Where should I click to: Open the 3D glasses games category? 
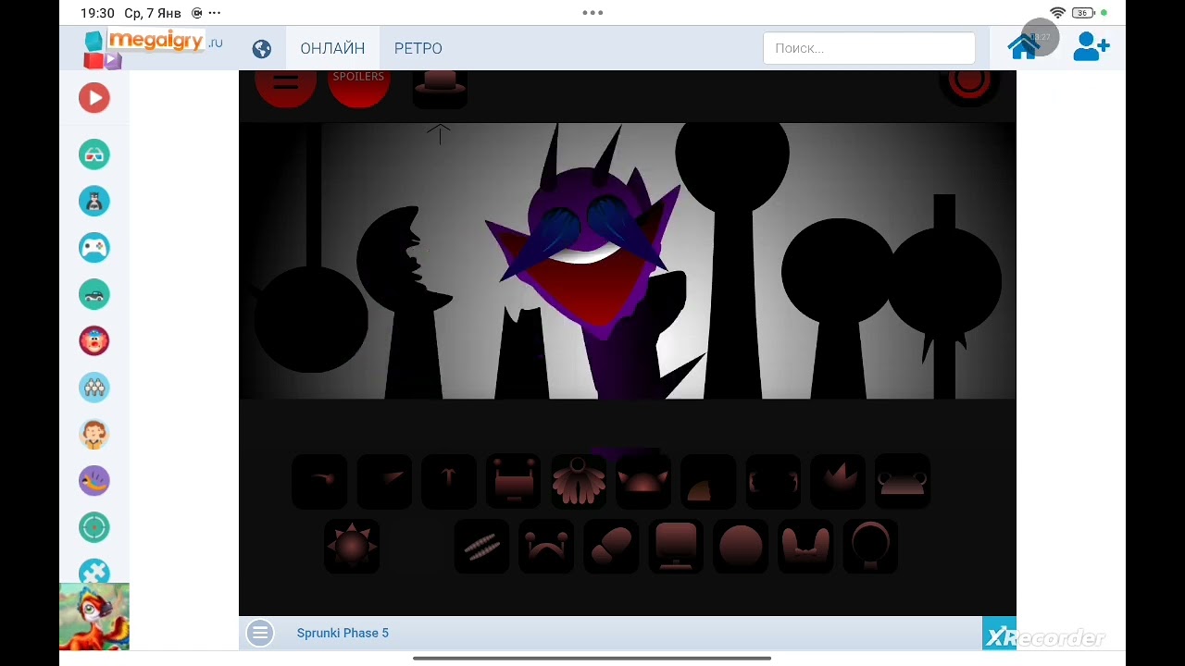[x=94, y=154]
